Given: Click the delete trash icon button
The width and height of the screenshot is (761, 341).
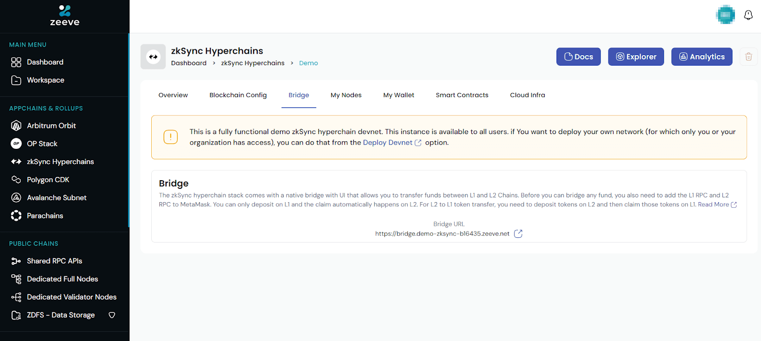Looking at the screenshot, I should [748, 57].
